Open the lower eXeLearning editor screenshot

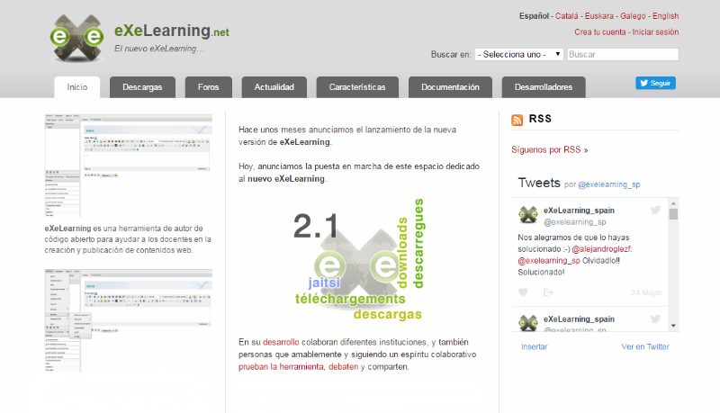(128, 320)
